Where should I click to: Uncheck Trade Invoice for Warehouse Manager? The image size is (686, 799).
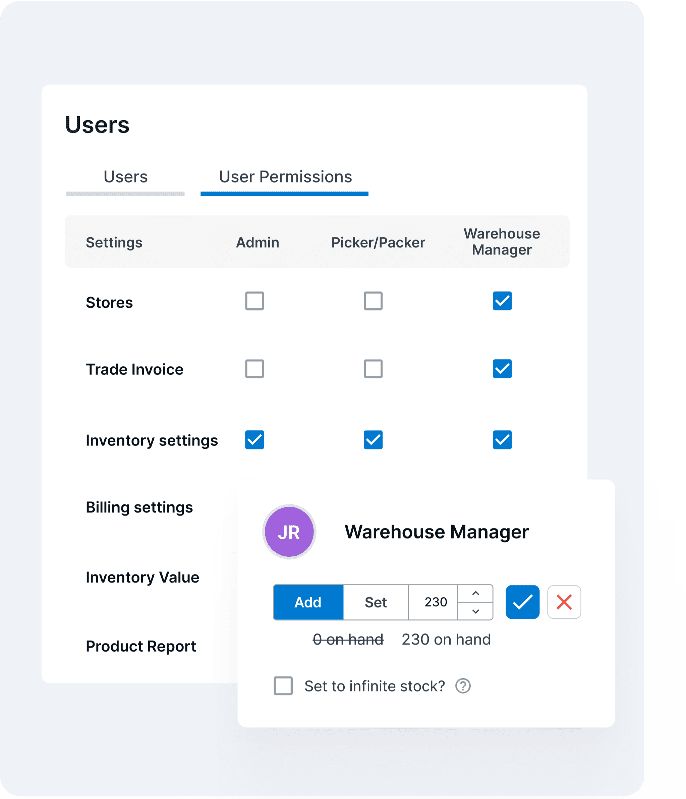[502, 369]
